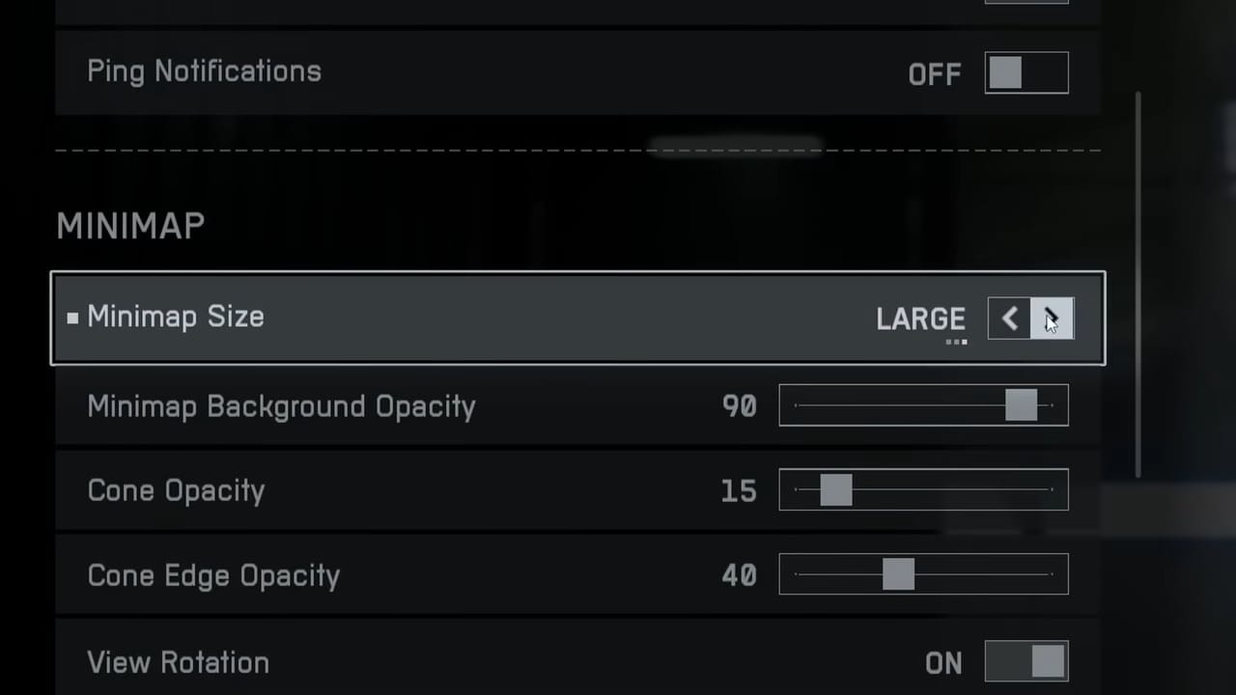
Task: Click the OFF label for Ping Notifications
Action: [x=934, y=74]
